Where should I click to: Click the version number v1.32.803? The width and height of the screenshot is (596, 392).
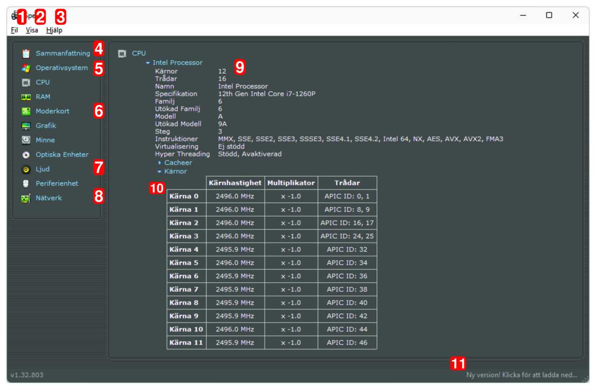click(x=27, y=375)
